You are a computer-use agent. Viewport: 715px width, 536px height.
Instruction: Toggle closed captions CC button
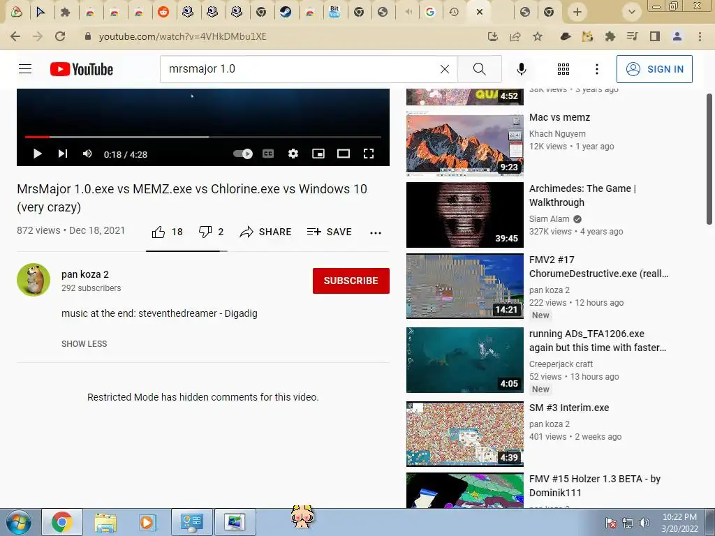pos(268,154)
